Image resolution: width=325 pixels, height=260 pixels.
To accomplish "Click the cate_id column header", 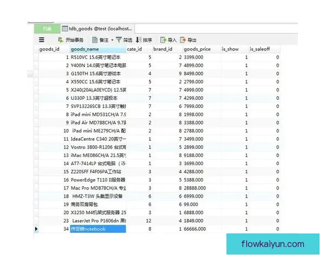I will click(139, 49).
